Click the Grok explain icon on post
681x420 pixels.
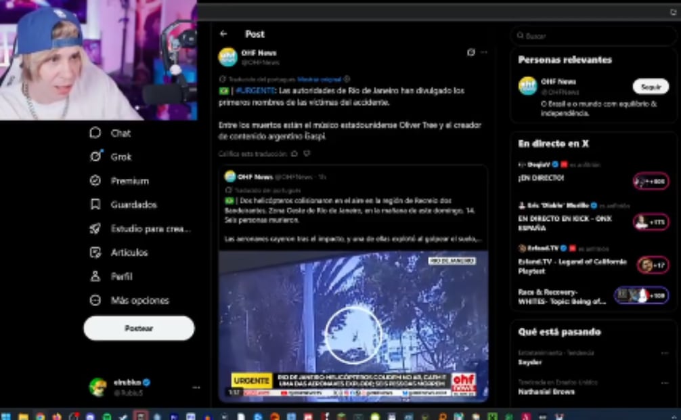coord(470,52)
